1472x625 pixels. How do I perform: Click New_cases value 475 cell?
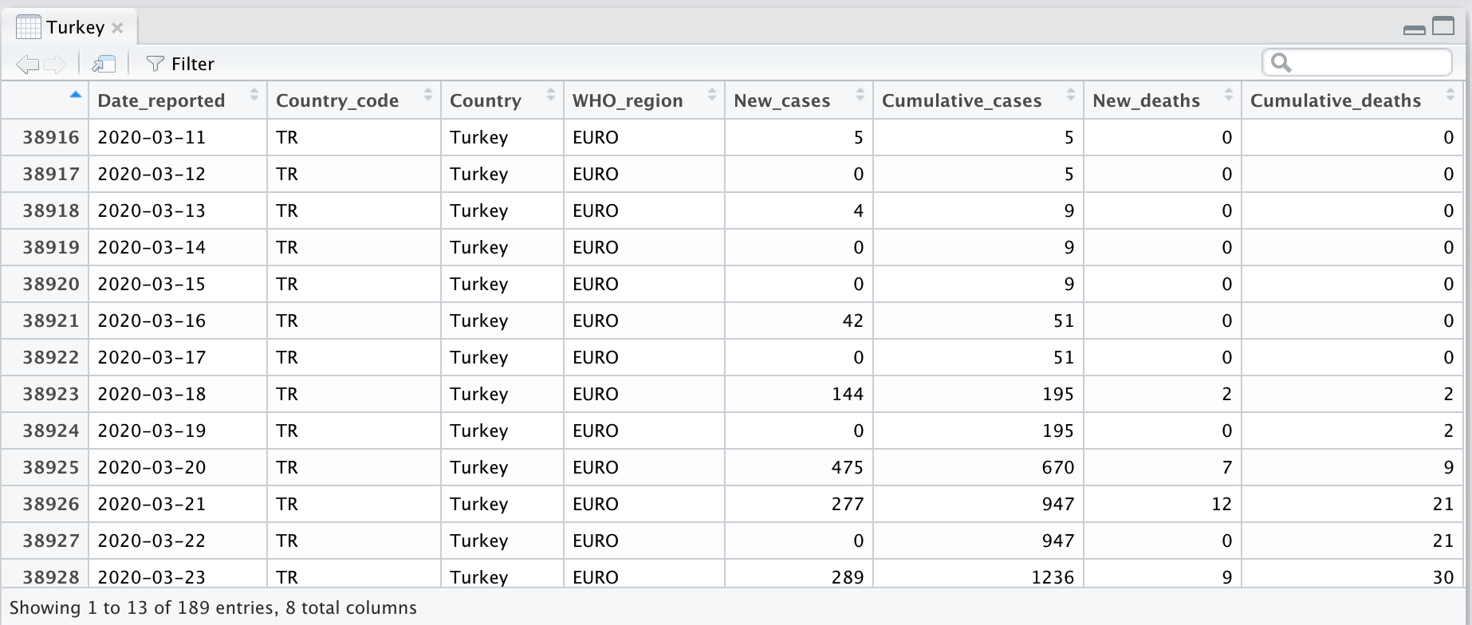[846, 467]
